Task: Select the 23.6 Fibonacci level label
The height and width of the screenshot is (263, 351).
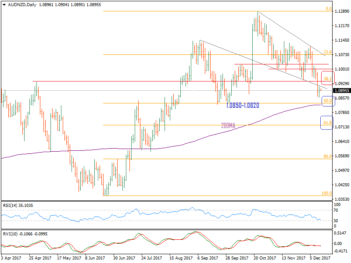Action: click(x=327, y=52)
